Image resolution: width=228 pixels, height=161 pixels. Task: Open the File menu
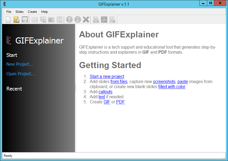point(9,12)
